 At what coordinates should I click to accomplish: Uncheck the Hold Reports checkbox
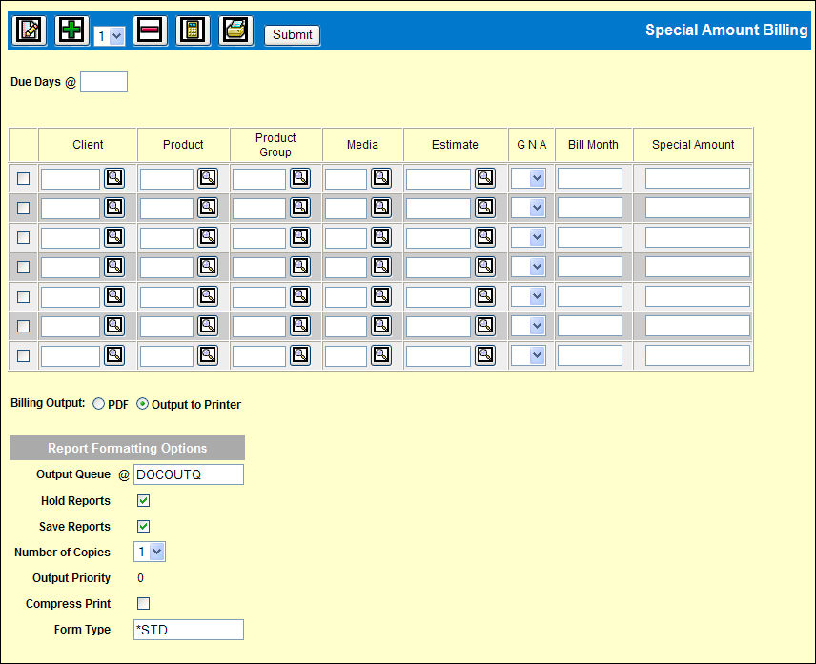click(143, 501)
